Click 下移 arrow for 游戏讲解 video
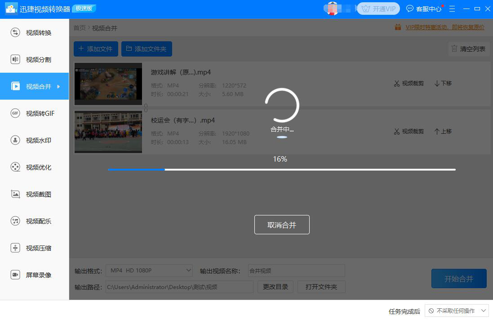The width and height of the screenshot is (493, 320). point(443,83)
